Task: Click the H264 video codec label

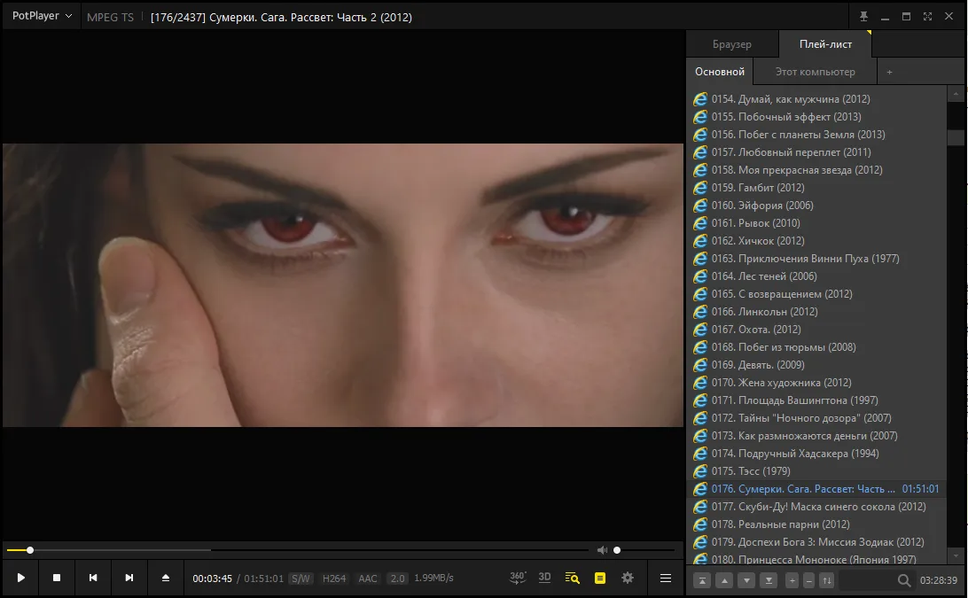Action: [x=334, y=579]
